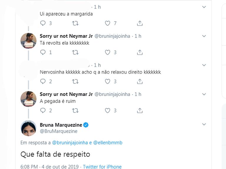Expand options chevron on "Tá revolts ela" tweet
The width and height of the screenshot is (226, 169).
coord(204,36)
